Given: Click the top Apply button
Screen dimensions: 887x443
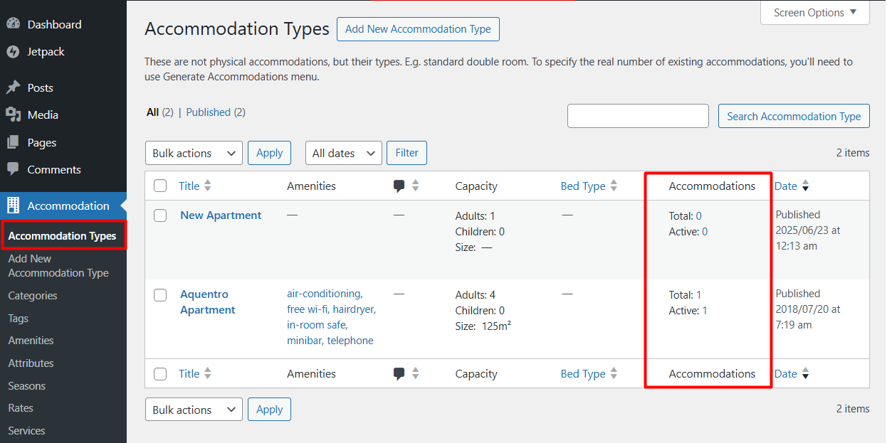Looking at the screenshot, I should [x=269, y=153].
